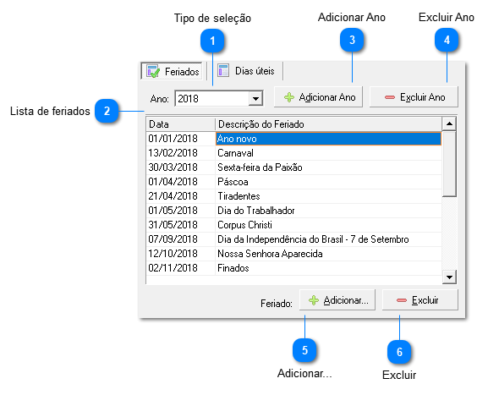Click the scrollbar down arrow in holiday list

point(449,277)
